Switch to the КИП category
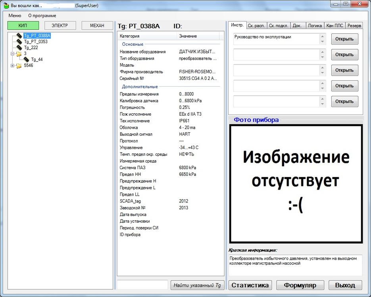Viewport: 371px width, 297px height. click(23, 25)
